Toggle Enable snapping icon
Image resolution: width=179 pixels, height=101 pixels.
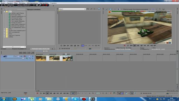pyautogui.click(x=119, y=93)
